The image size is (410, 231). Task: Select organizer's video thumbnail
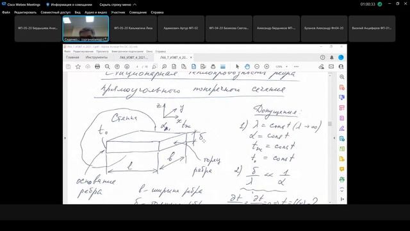click(86, 28)
